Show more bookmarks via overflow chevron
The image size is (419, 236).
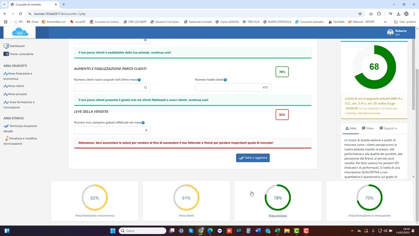click(x=385, y=22)
